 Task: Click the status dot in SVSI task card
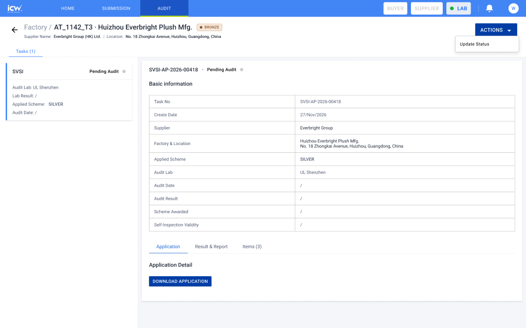point(124,71)
